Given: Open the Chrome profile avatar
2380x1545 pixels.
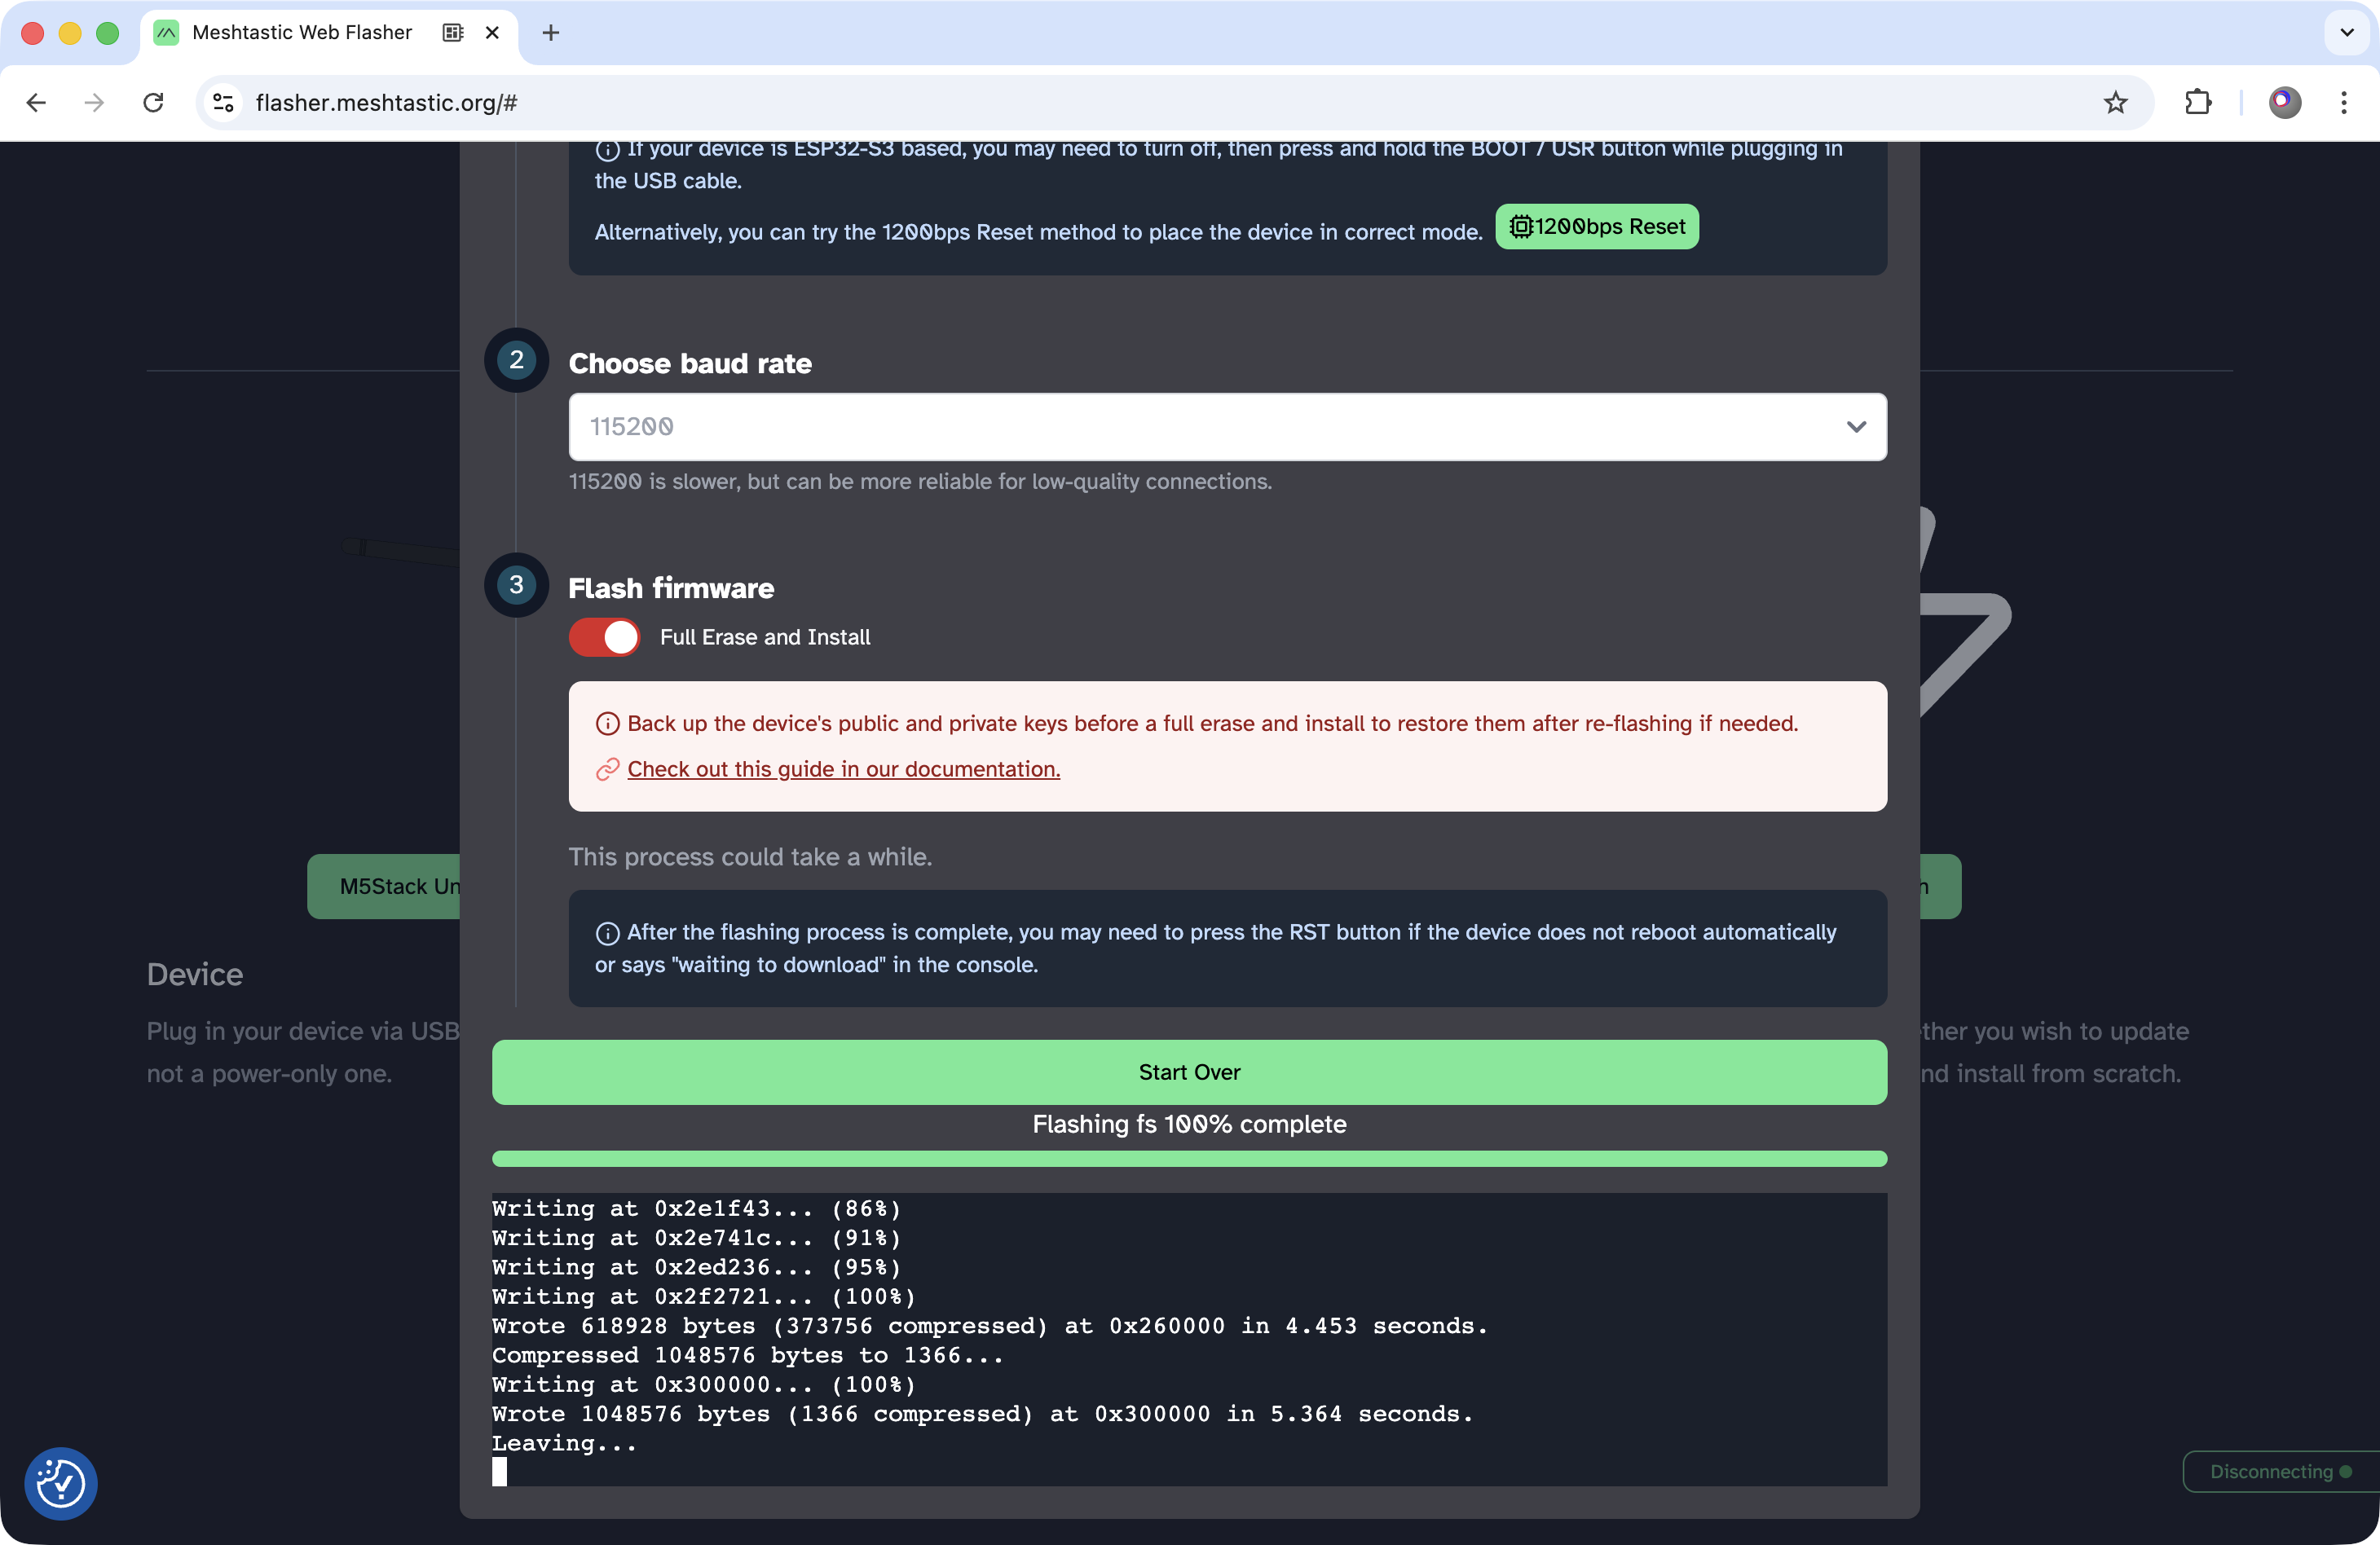Looking at the screenshot, I should pyautogui.click(x=2284, y=102).
